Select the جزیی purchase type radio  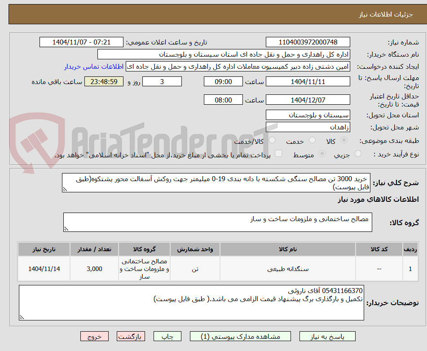tap(358, 154)
